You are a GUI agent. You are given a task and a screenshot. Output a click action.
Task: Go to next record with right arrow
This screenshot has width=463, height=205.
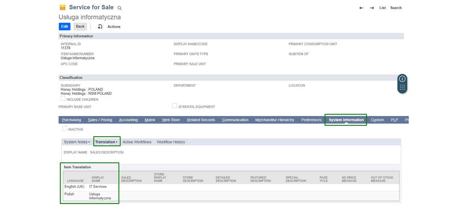tap(372, 8)
